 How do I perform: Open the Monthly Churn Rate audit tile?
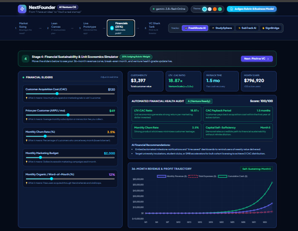166,131
